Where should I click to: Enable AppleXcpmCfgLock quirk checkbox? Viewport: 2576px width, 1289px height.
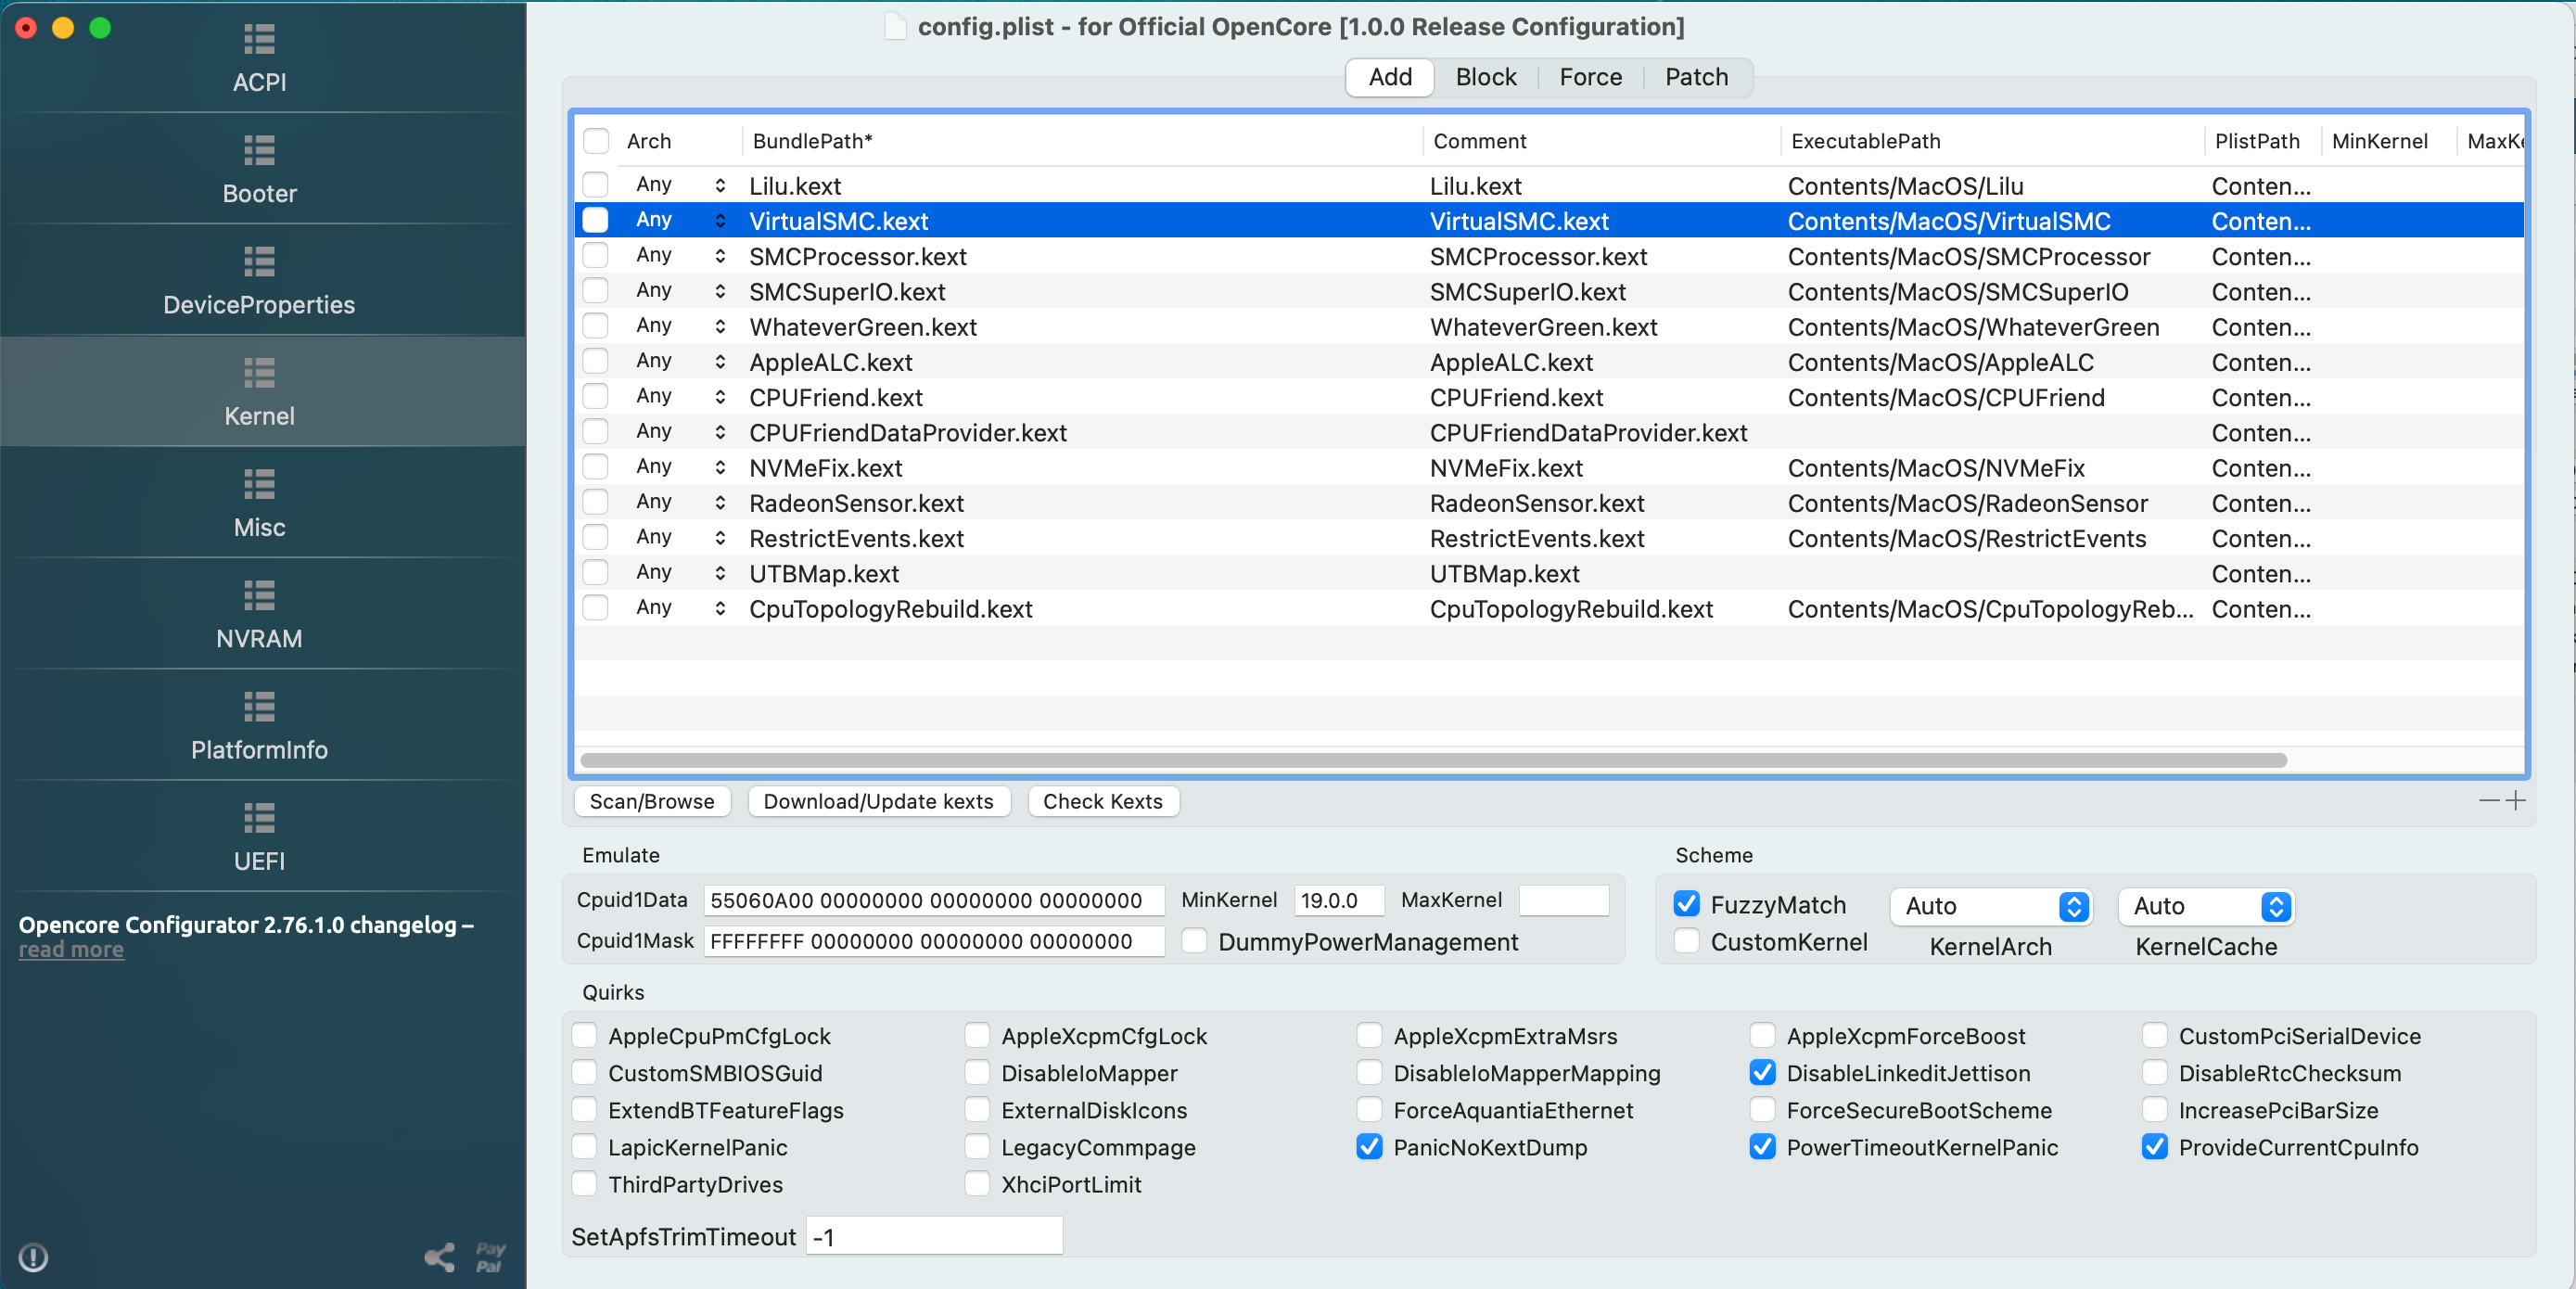[977, 1036]
